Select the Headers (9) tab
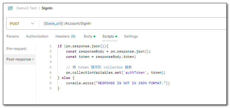The width and height of the screenshot is (230, 108). pyautogui.click(x=65, y=36)
